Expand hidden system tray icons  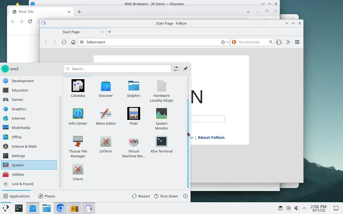point(304,208)
